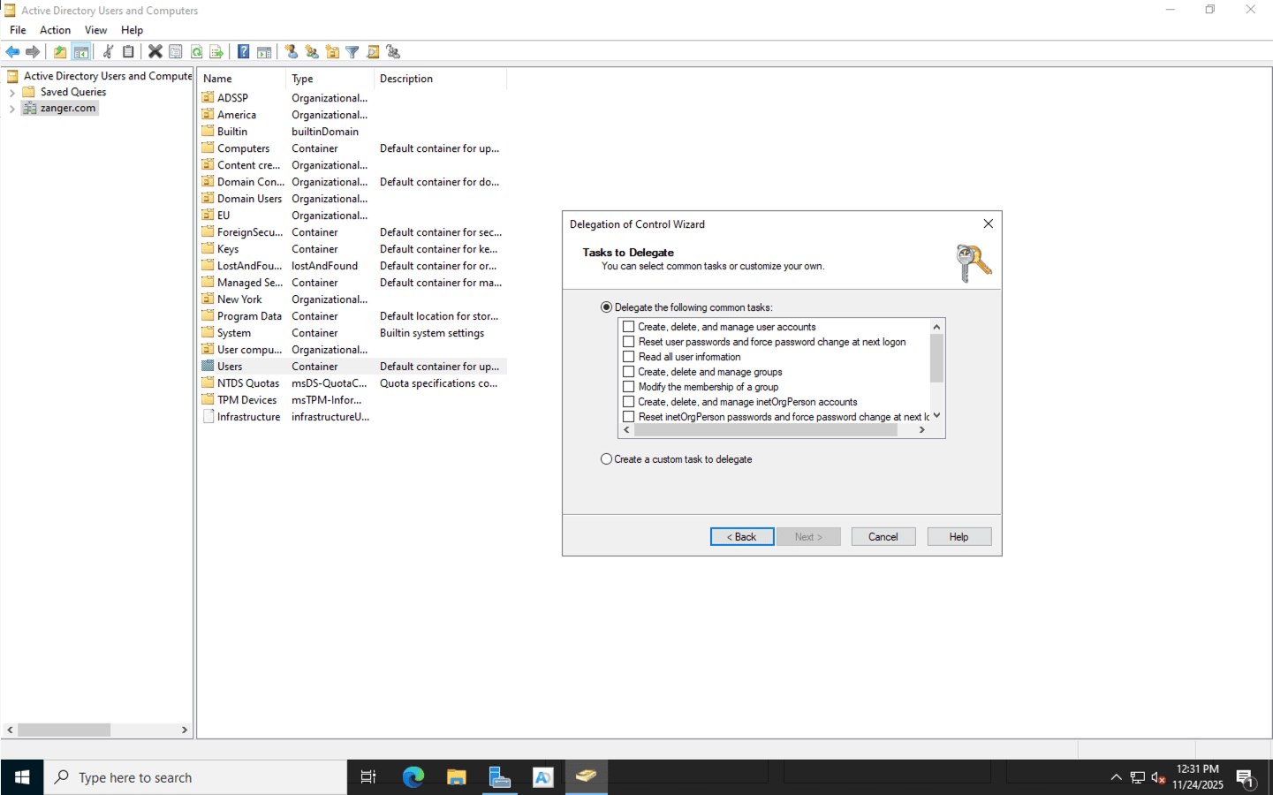Click the wizard Help button
The height and width of the screenshot is (795, 1273).
click(959, 537)
